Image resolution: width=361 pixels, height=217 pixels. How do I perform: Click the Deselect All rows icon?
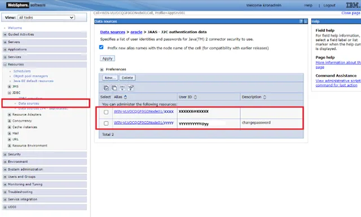[x=114, y=88]
